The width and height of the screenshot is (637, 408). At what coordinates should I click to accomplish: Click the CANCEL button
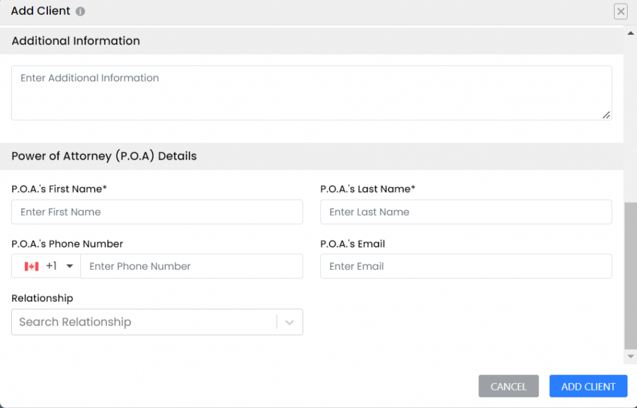(508, 386)
